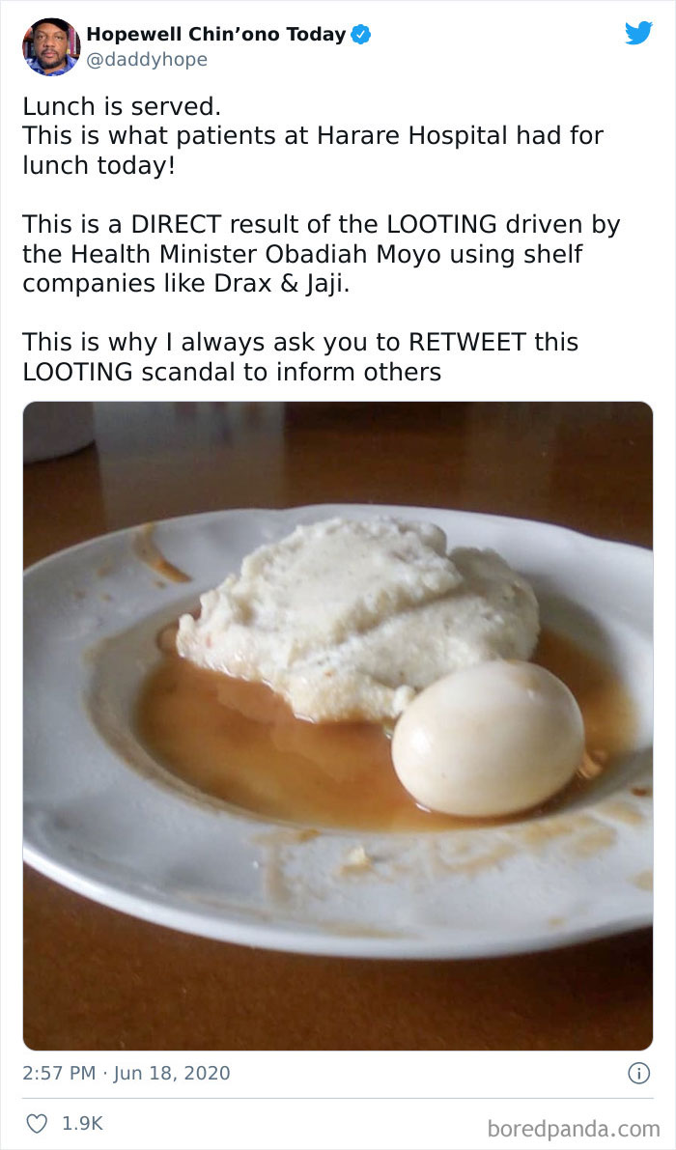Click the text mentioning Obadiah Moyo
Image resolution: width=676 pixels, height=1150 pixels.
(x=303, y=254)
